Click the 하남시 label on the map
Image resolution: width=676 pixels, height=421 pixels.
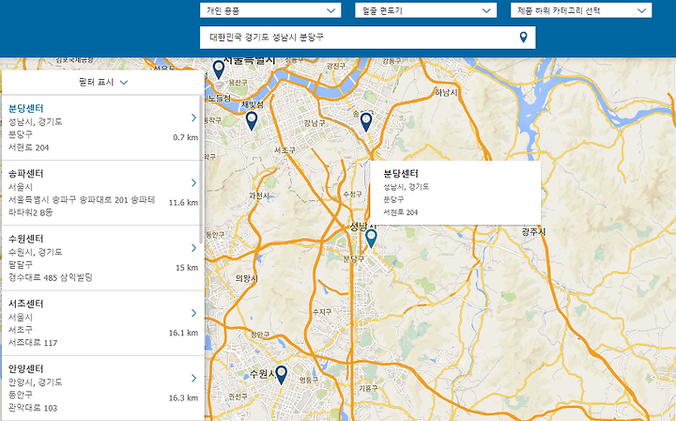(x=446, y=92)
